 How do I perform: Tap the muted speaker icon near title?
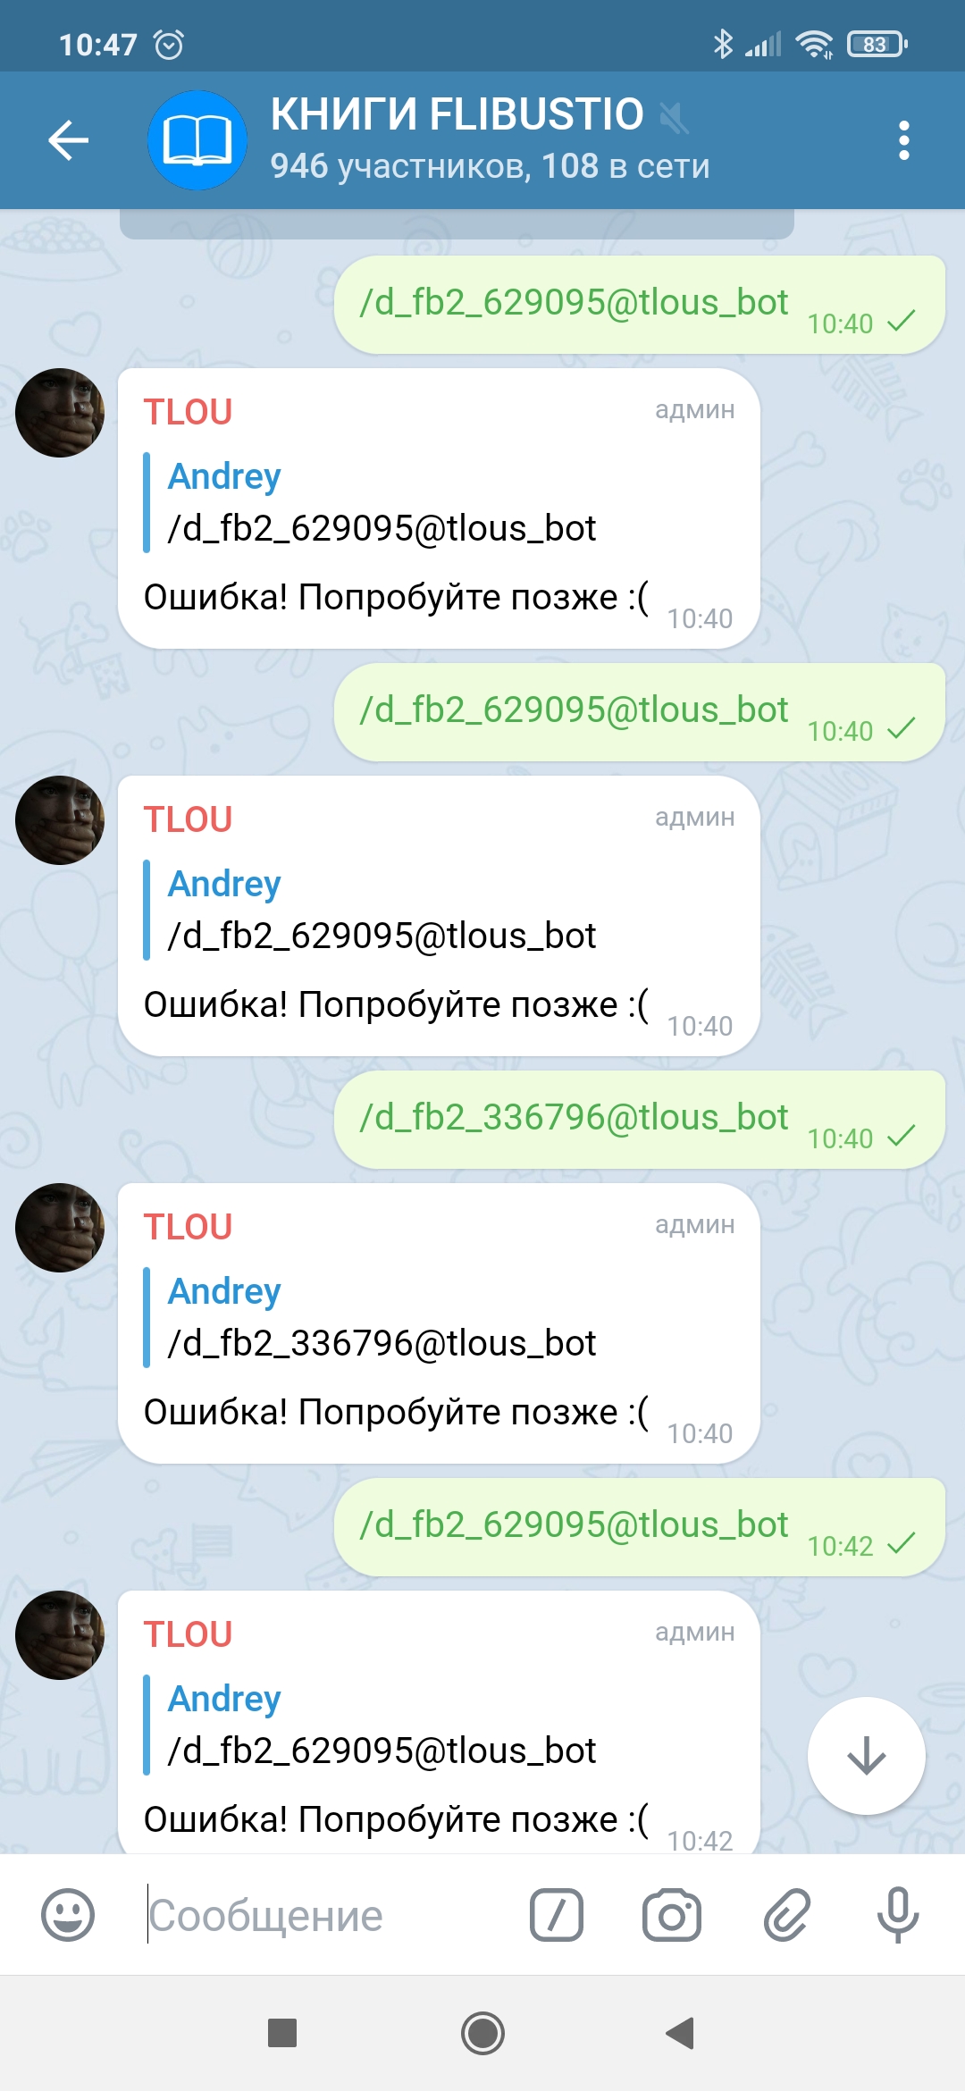pyautogui.click(x=675, y=117)
